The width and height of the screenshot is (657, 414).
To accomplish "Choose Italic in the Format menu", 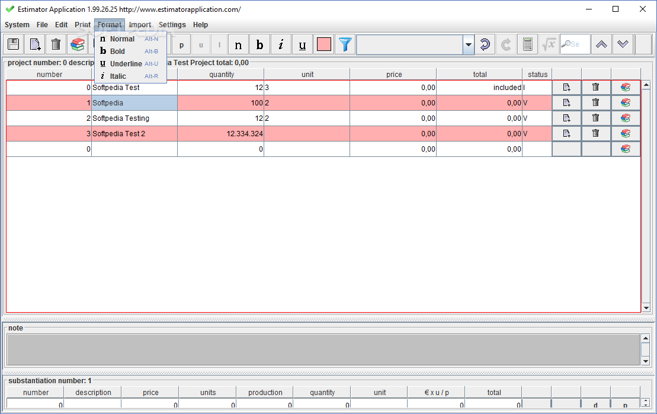I will click(130, 76).
